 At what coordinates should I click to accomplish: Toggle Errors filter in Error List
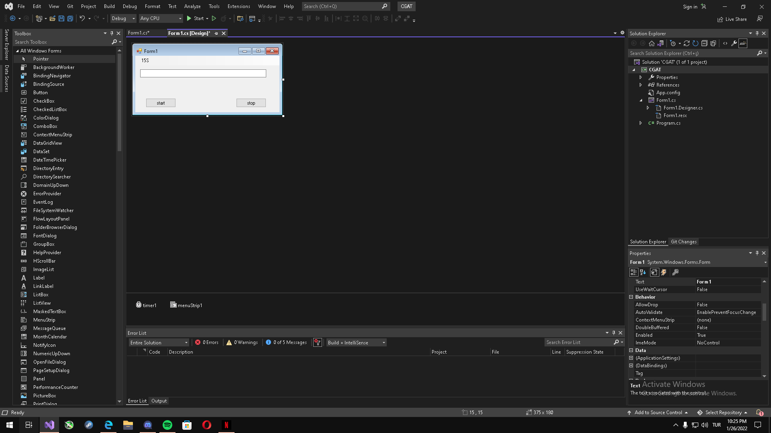point(207,342)
